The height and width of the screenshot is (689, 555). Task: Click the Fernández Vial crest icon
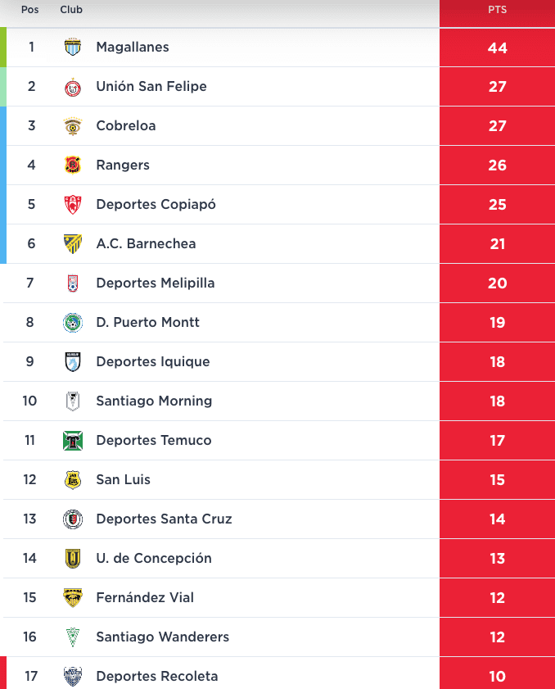click(73, 597)
